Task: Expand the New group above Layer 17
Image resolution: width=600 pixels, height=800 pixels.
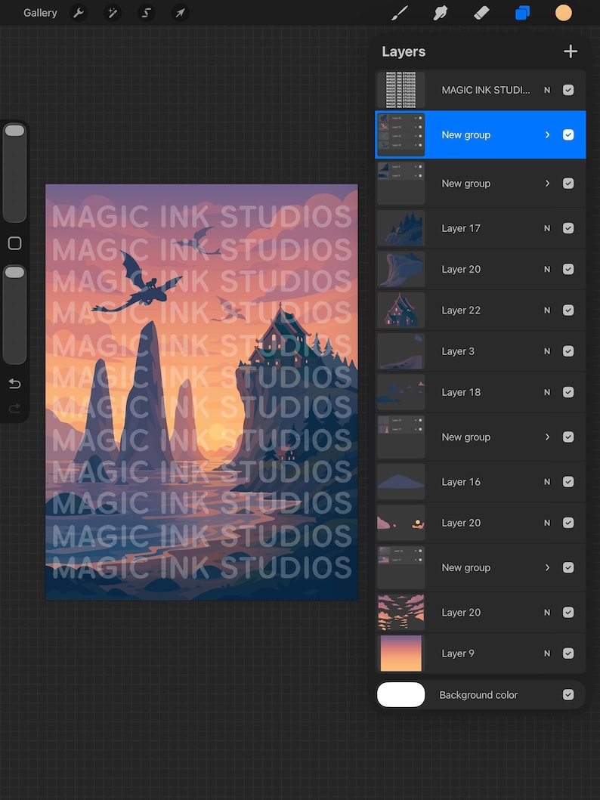Action: (547, 183)
